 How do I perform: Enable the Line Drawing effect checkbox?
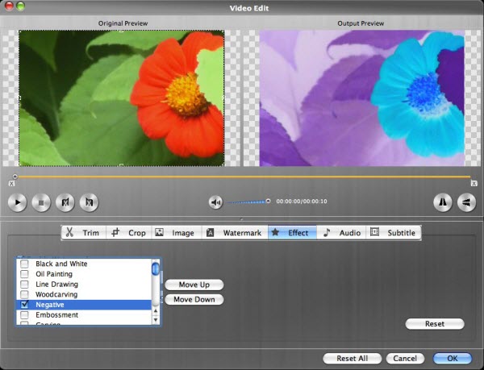[x=24, y=284]
